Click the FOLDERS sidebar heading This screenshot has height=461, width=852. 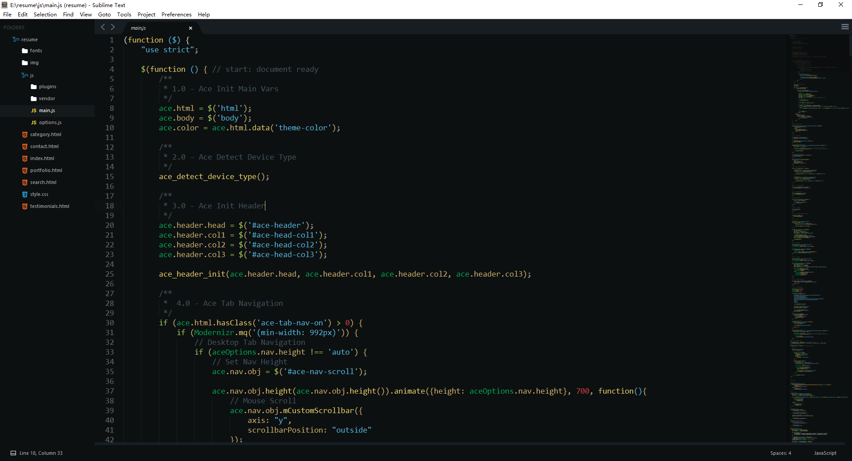14,27
